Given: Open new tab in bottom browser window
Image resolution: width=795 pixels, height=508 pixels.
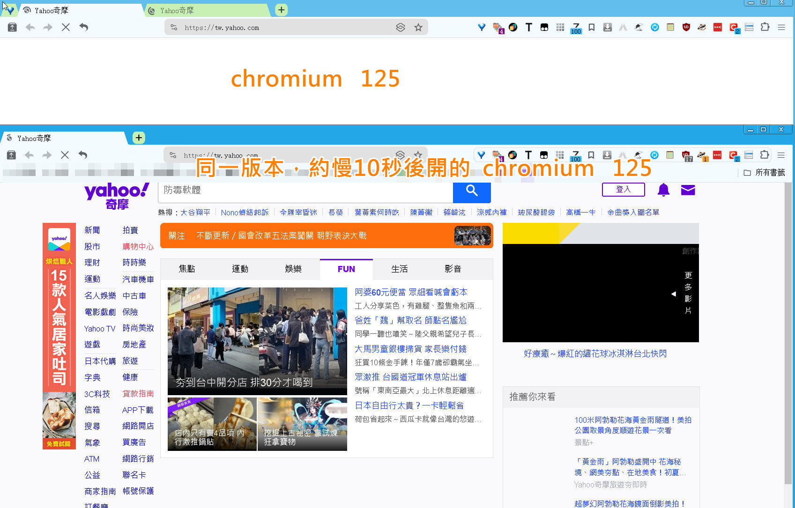Looking at the screenshot, I should tap(139, 138).
